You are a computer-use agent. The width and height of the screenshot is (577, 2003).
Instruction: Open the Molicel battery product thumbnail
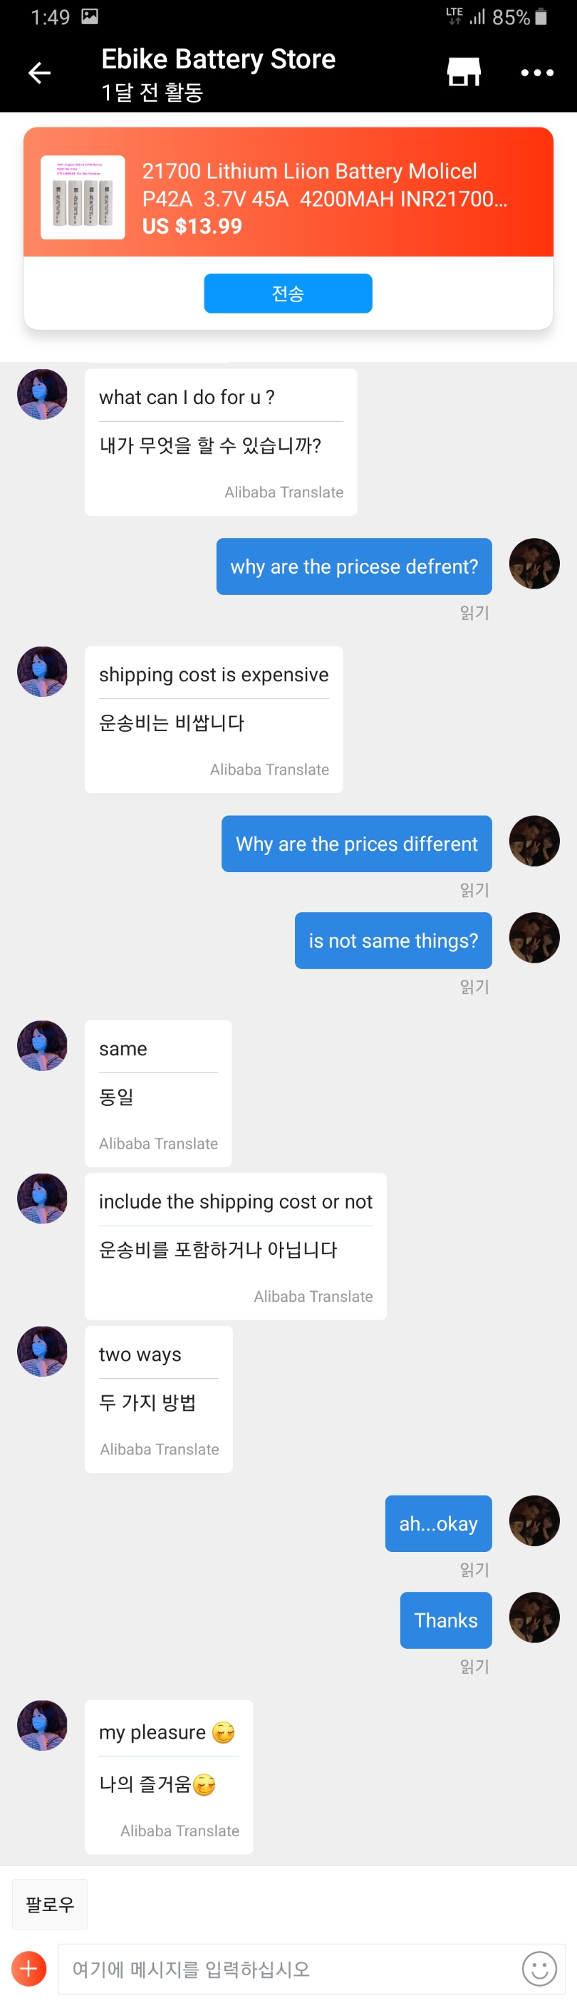tap(83, 197)
